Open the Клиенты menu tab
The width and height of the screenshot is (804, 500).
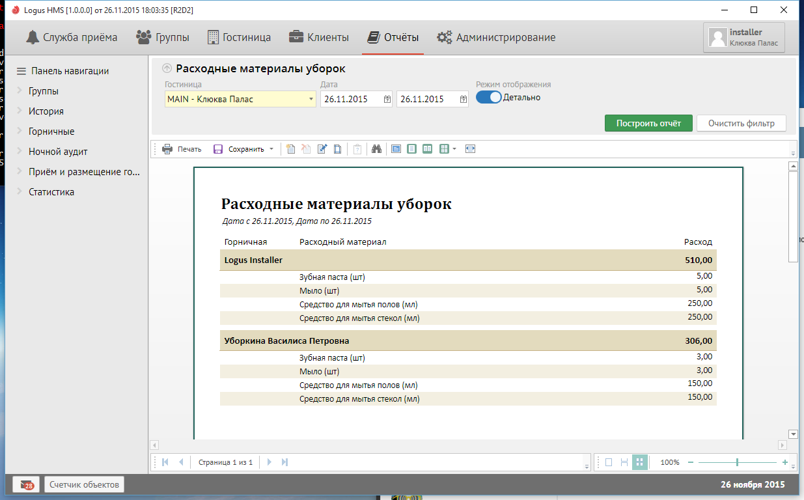tap(319, 38)
